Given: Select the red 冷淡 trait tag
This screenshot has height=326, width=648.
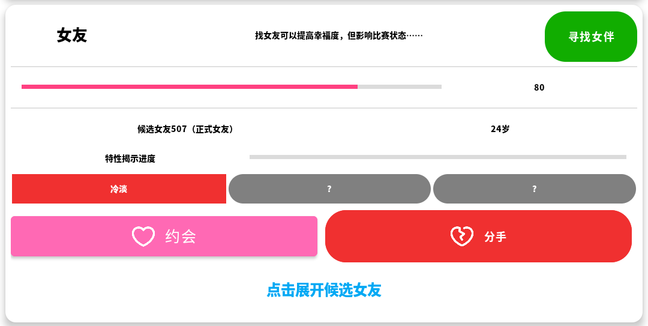Looking at the screenshot, I should click(x=119, y=189).
